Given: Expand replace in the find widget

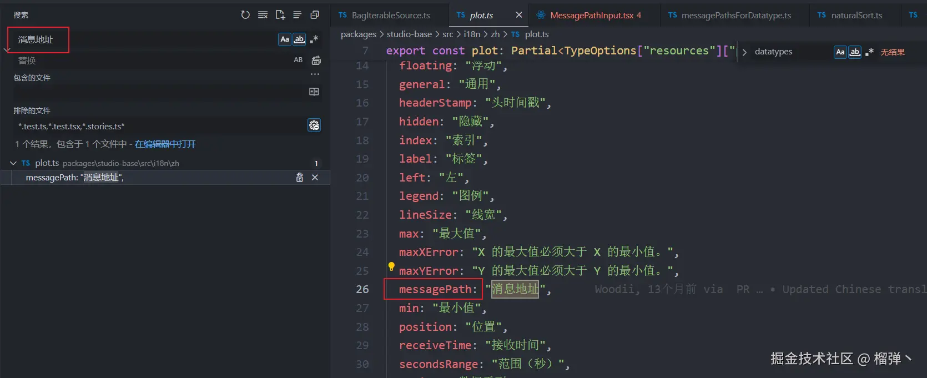Looking at the screenshot, I should [x=744, y=52].
